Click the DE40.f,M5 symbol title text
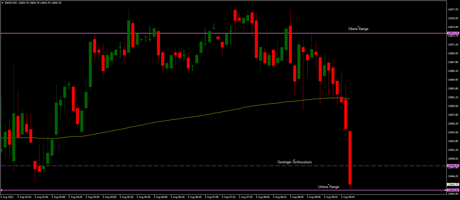This screenshot has height=200, width=460. (x=12, y=3)
